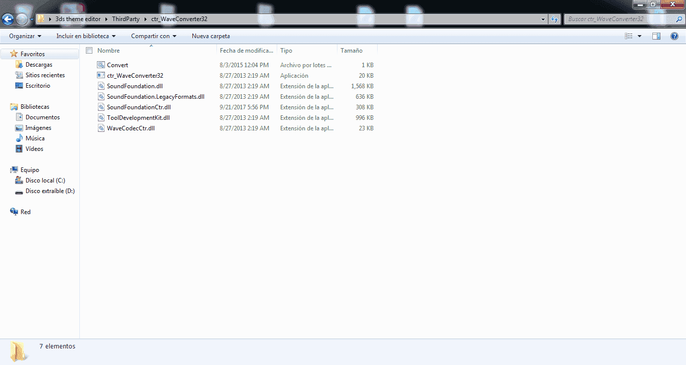The image size is (686, 365).
Task: Click the Back navigation arrow button
Action: coord(8,19)
